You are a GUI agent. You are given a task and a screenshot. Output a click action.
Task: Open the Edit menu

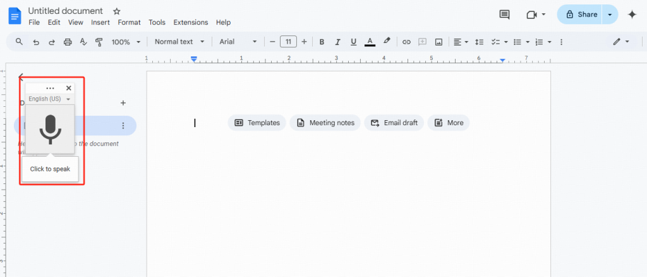click(54, 22)
